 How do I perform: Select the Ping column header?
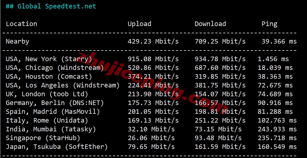coord(269,24)
